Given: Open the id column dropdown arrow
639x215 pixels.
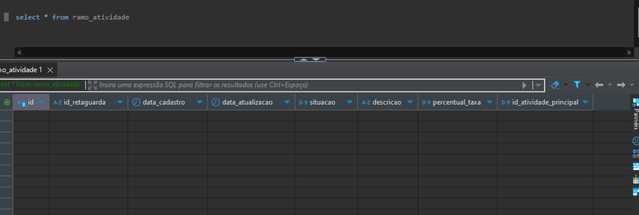Looking at the screenshot, I should (x=41, y=102).
